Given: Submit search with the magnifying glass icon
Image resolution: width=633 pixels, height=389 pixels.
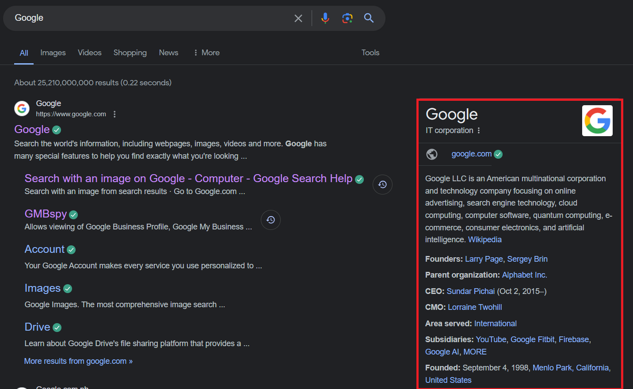Looking at the screenshot, I should (369, 18).
